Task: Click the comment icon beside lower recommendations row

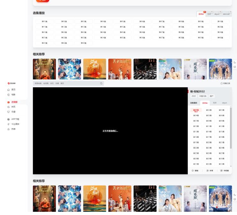Action: tap(235, 199)
